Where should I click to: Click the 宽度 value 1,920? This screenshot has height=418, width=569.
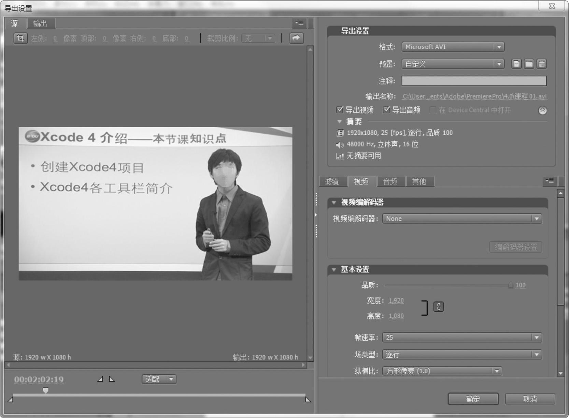pyautogui.click(x=396, y=301)
